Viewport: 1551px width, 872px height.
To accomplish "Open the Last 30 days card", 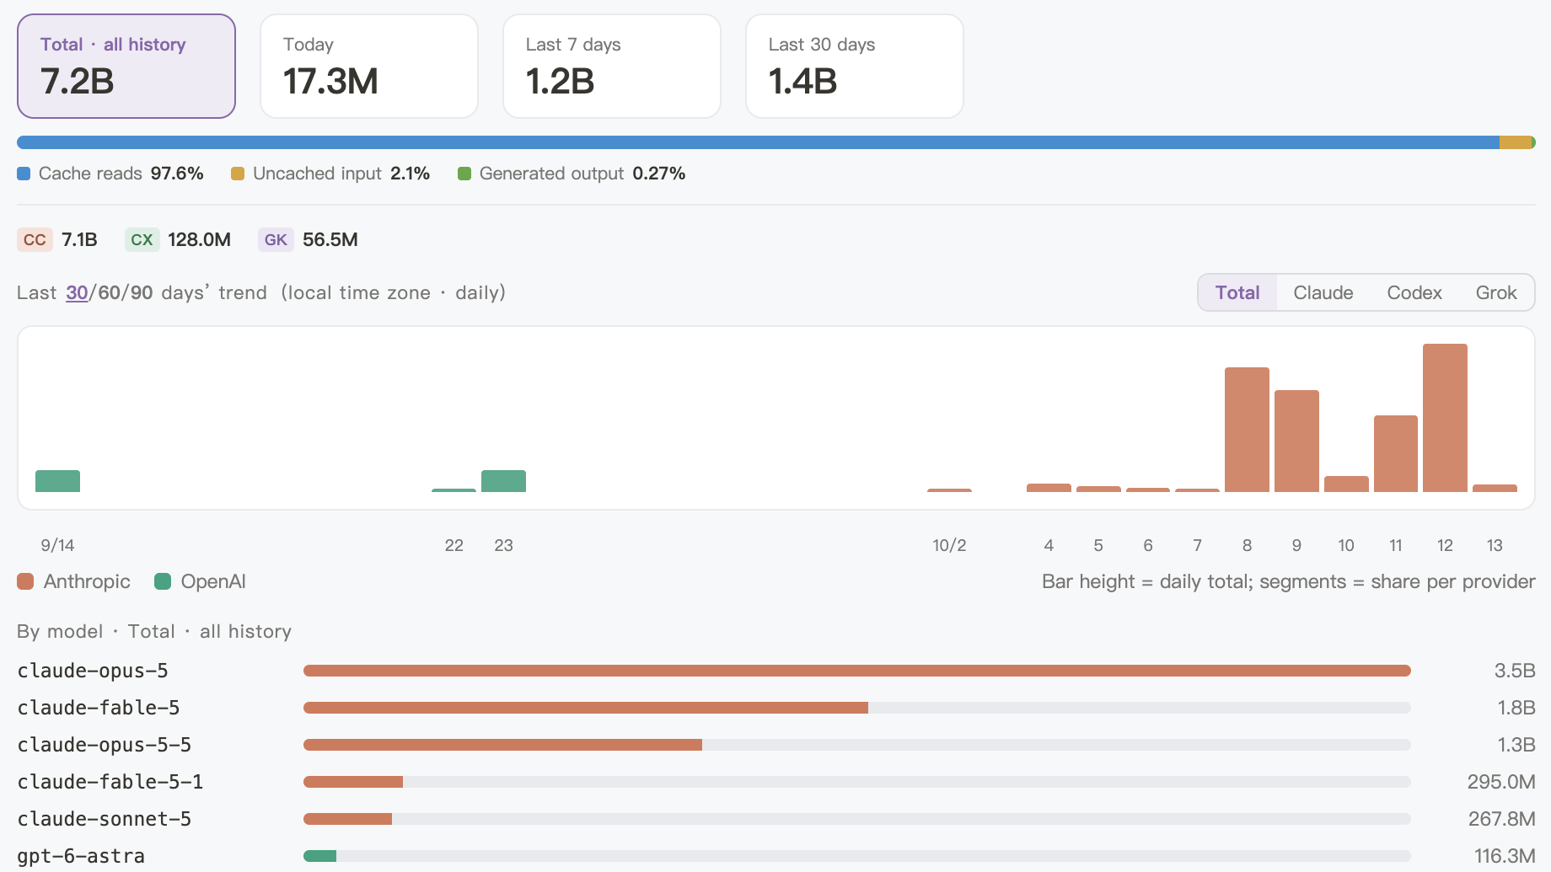I will click(855, 66).
